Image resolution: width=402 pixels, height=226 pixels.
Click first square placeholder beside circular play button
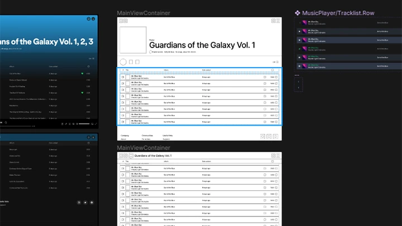(x=131, y=62)
